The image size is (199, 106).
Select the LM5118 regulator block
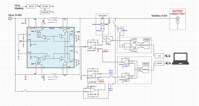click(31, 6)
